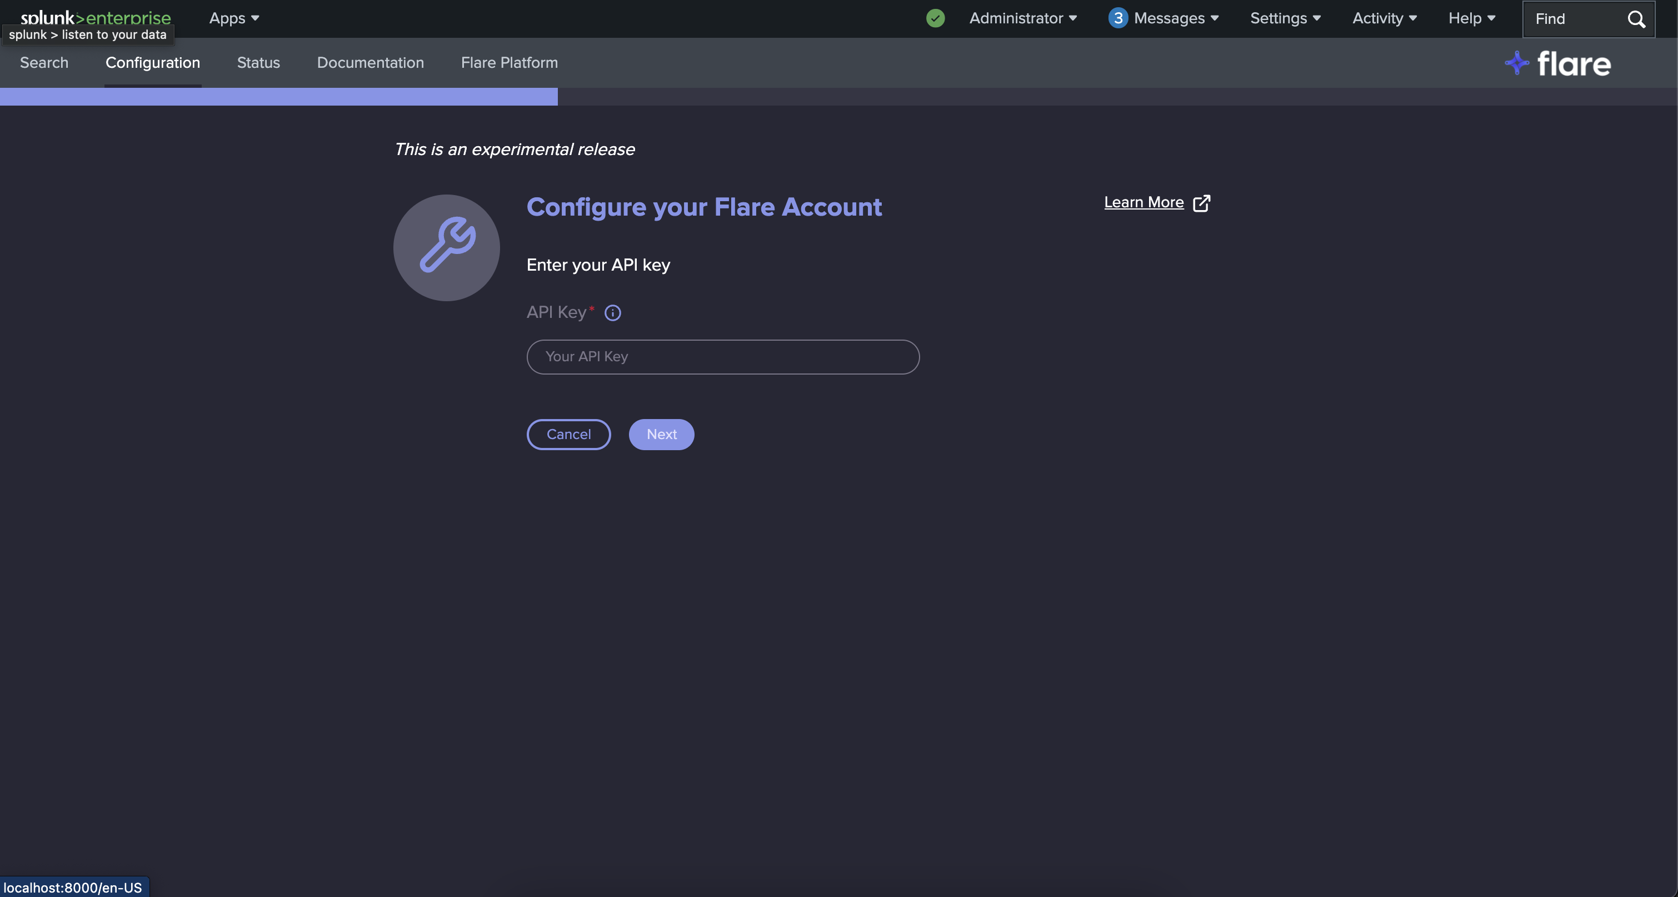The height and width of the screenshot is (897, 1678).
Task: Switch to the Status tab
Action: [x=258, y=63]
